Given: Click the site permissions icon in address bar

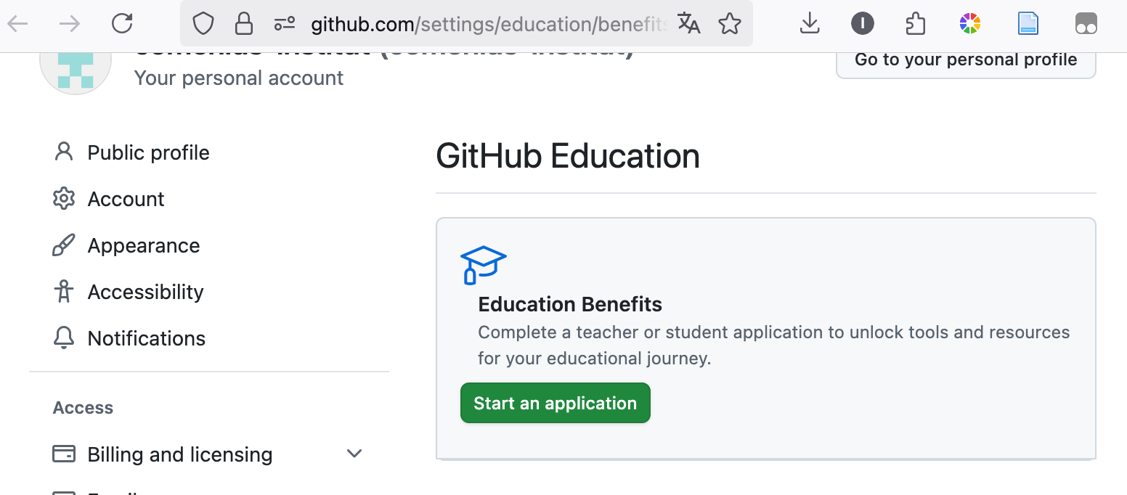Looking at the screenshot, I should (x=284, y=24).
